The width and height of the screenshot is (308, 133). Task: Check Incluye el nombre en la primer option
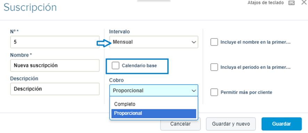214,42
